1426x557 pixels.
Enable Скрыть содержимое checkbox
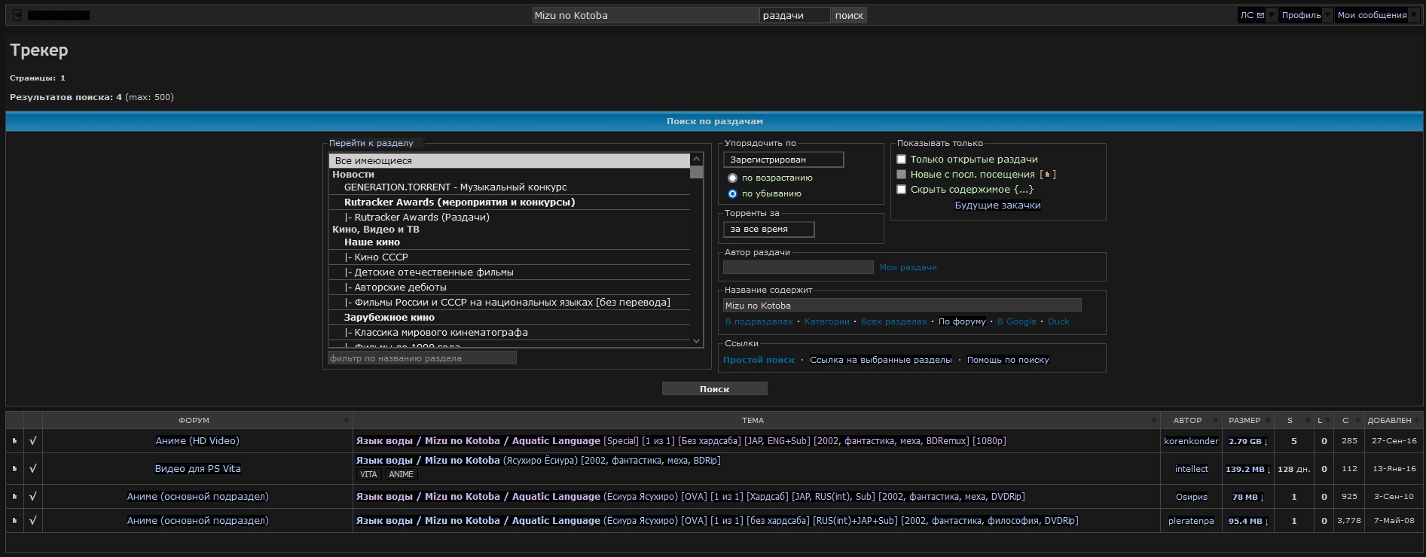901,190
